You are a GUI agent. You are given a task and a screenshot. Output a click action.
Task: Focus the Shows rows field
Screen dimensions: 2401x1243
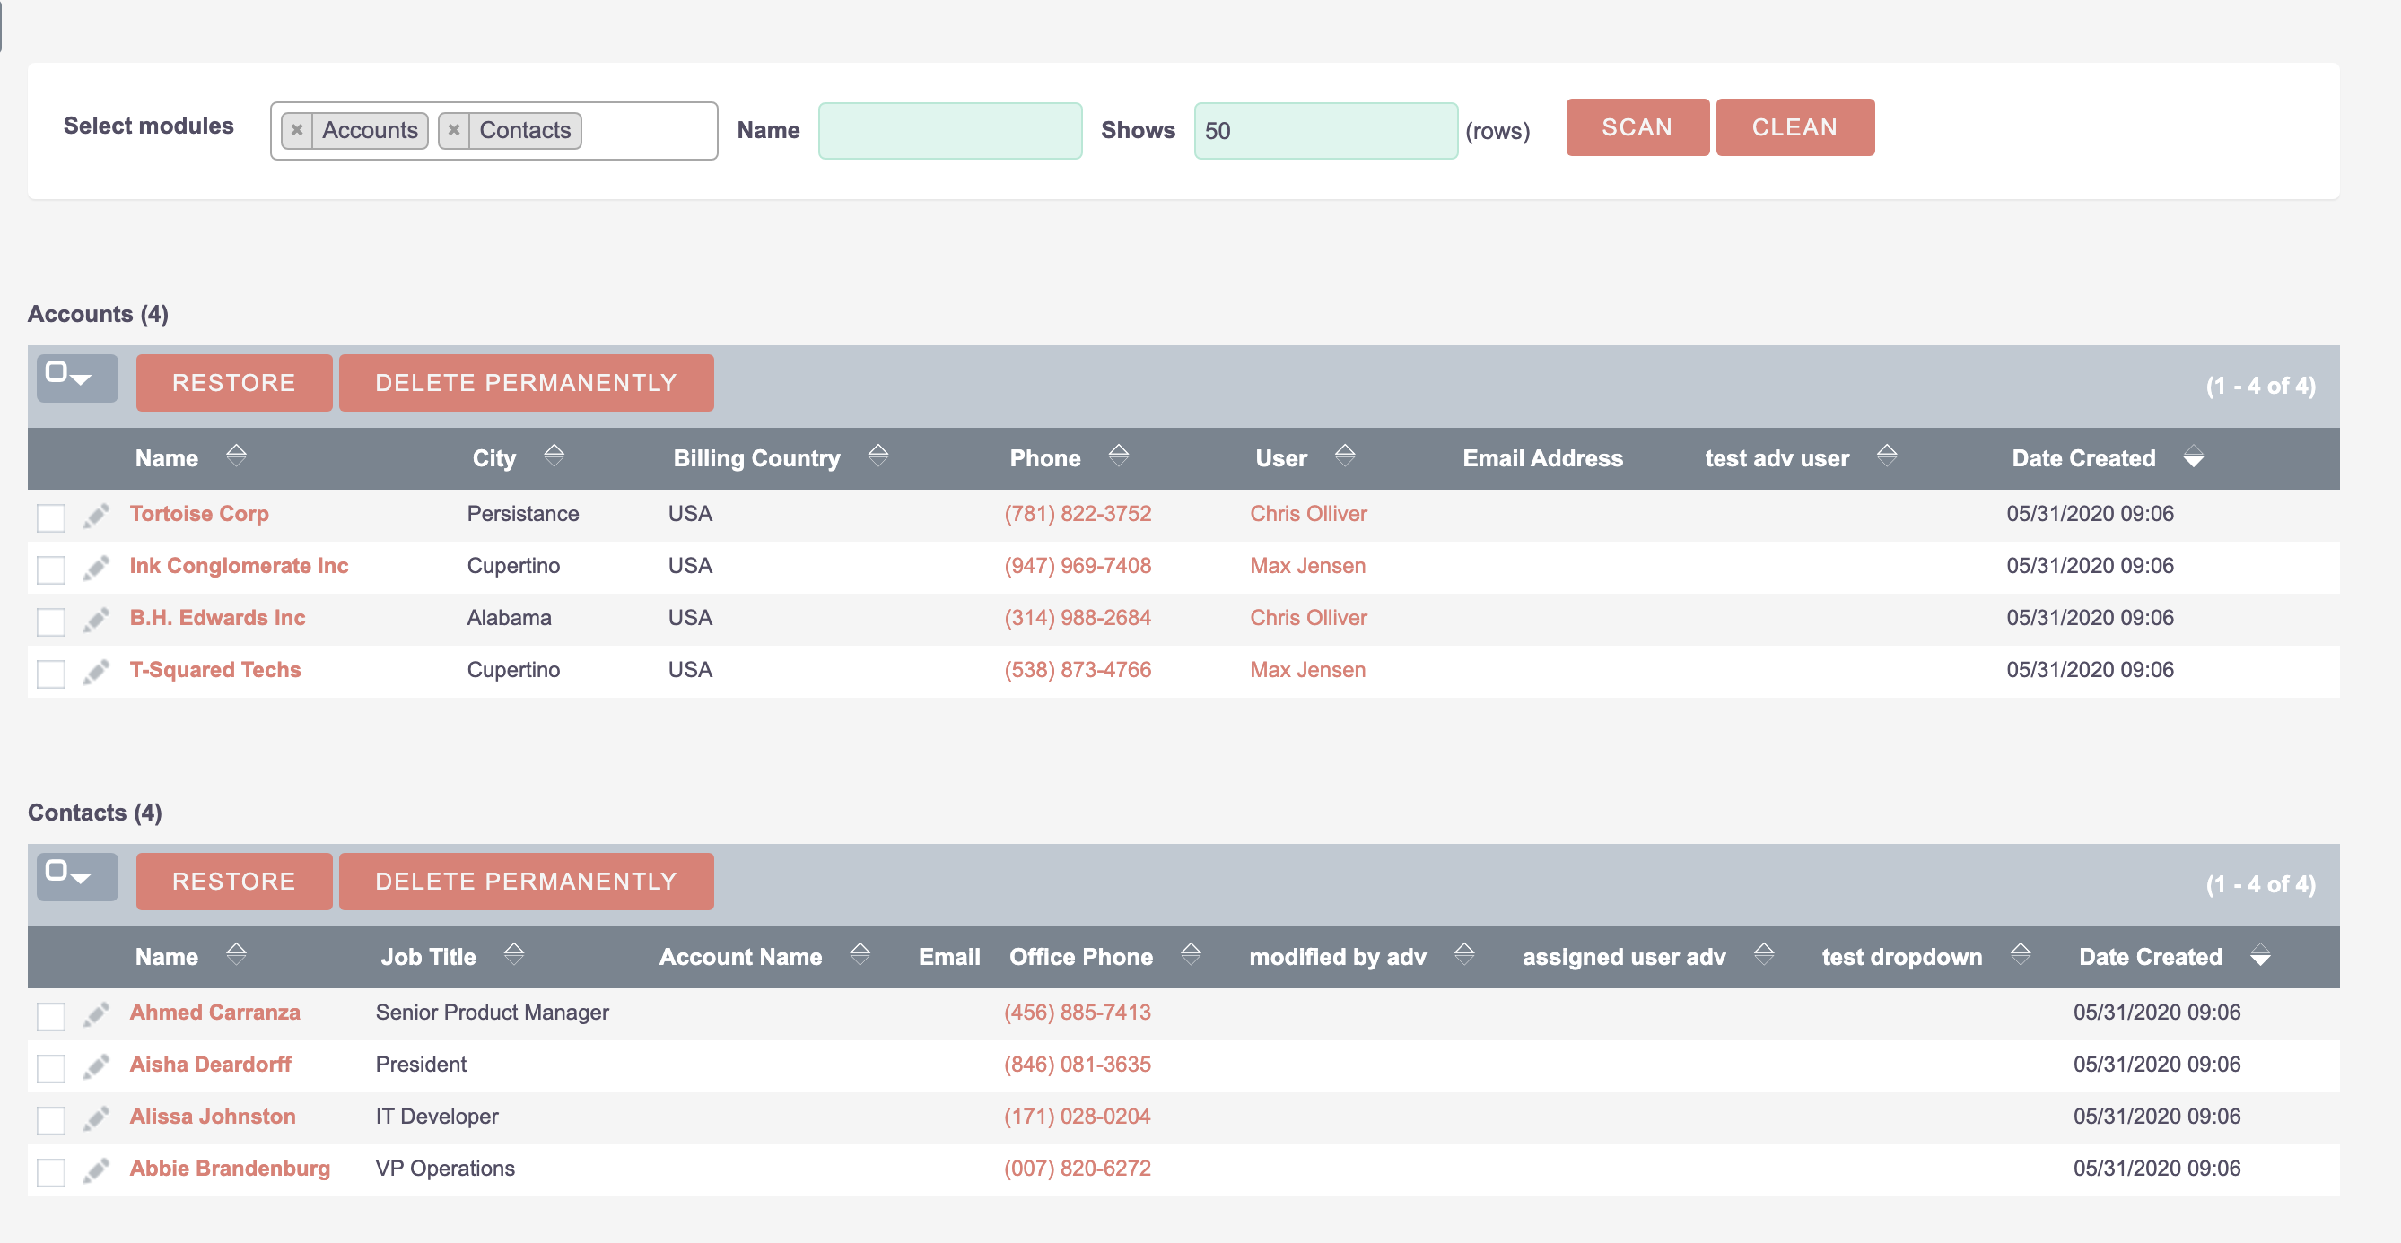(x=1325, y=130)
